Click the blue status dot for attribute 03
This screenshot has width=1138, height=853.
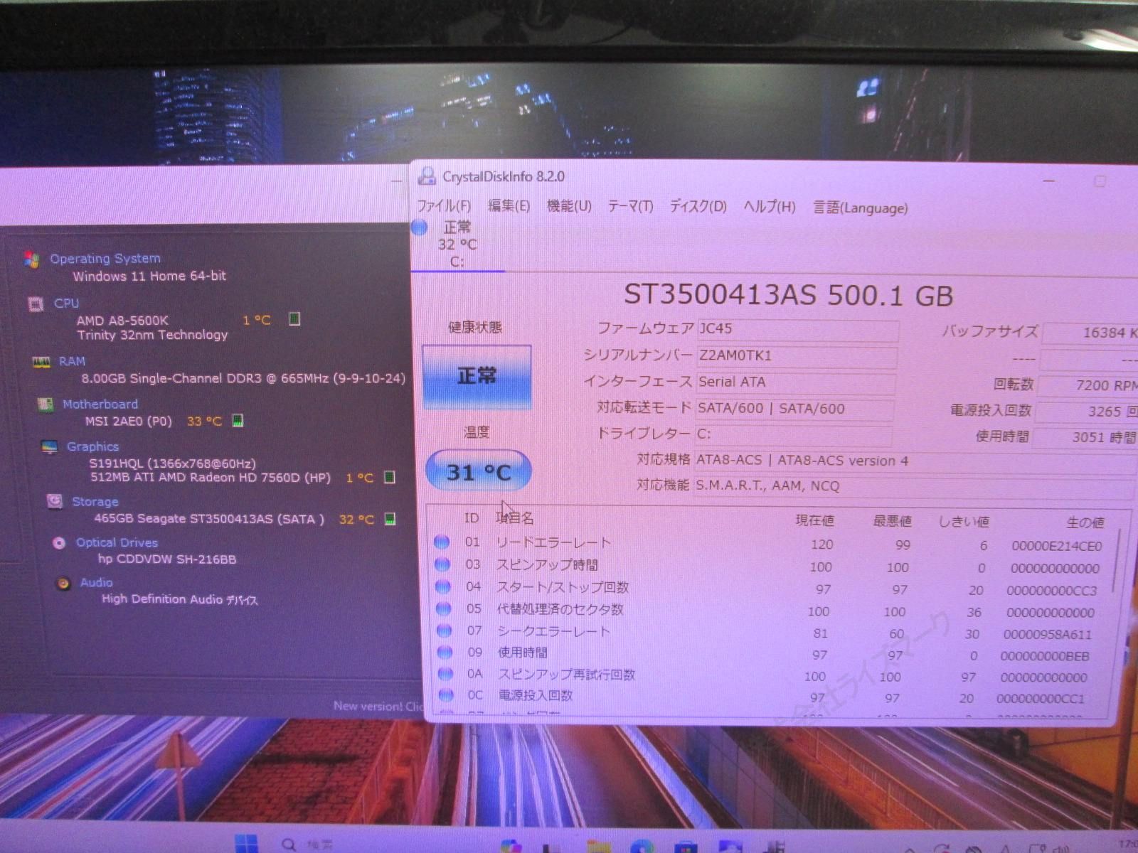pos(442,564)
